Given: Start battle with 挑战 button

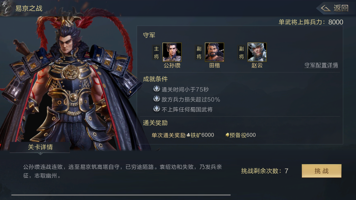Looking at the screenshot, I should 321,171.
